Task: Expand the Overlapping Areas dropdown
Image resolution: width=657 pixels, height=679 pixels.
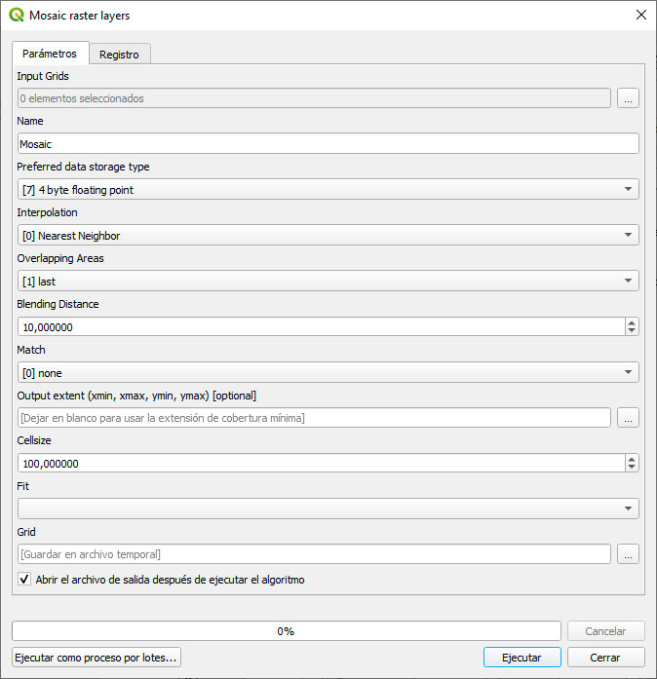Action: [x=328, y=282]
